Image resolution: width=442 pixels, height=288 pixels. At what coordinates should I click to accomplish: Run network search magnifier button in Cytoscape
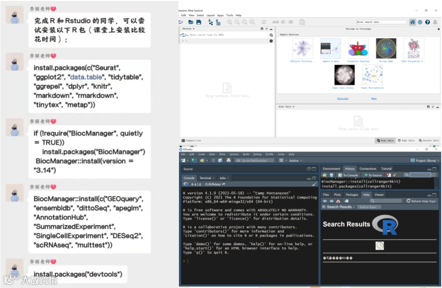click(271, 35)
